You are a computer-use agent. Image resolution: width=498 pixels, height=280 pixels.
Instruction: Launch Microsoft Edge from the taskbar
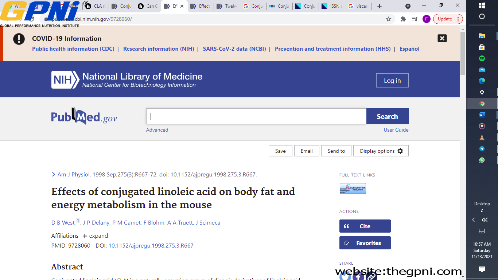[482, 81]
